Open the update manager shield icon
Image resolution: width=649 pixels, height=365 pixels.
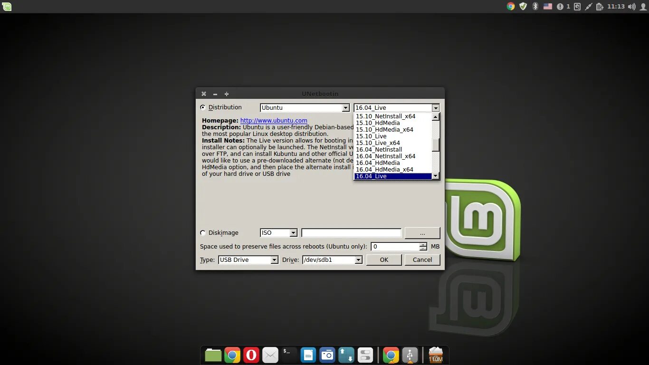click(x=523, y=6)
